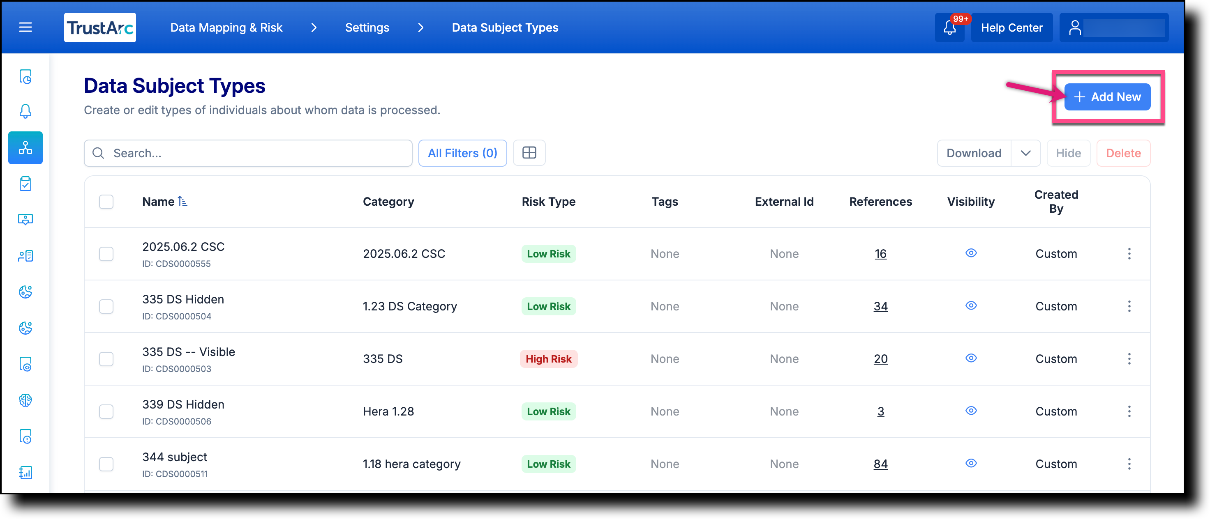The width and height of the screenshot is (1210, 519).
Task: Check the 344 subject row checkbox
Action: (106, 464)
